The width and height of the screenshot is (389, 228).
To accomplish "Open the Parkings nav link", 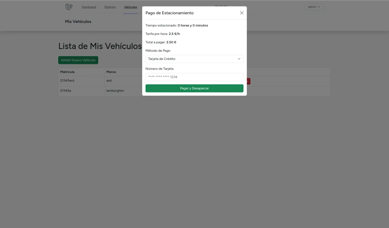I will 110,7.
